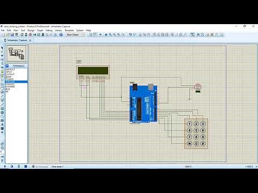Pause the running simulation

[19, 166]
